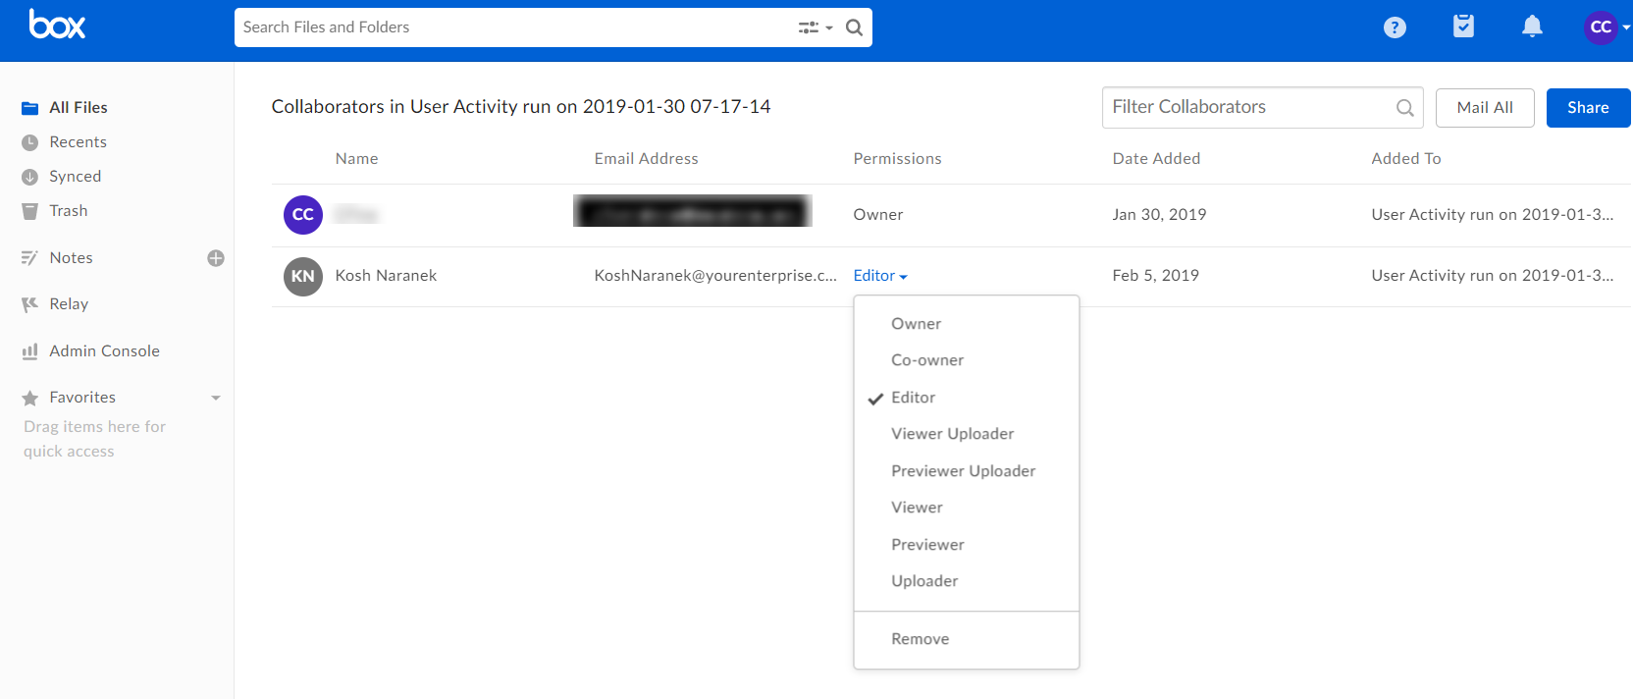This screenshot has width=1633, height=699.
Task: Open Admin Console from sidebar
Action: (x=104, y=351)
